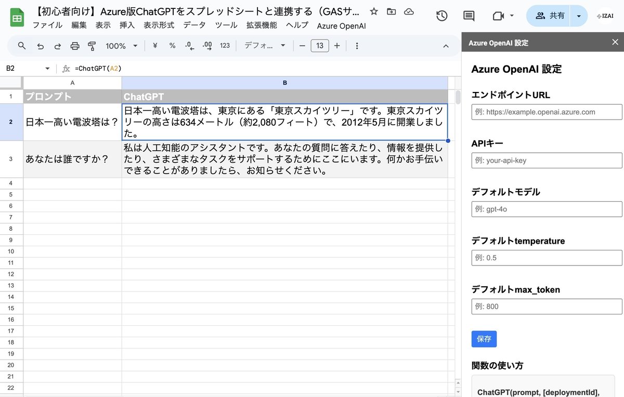Select row 2 header
624x397 pixels.
[11, 122]
